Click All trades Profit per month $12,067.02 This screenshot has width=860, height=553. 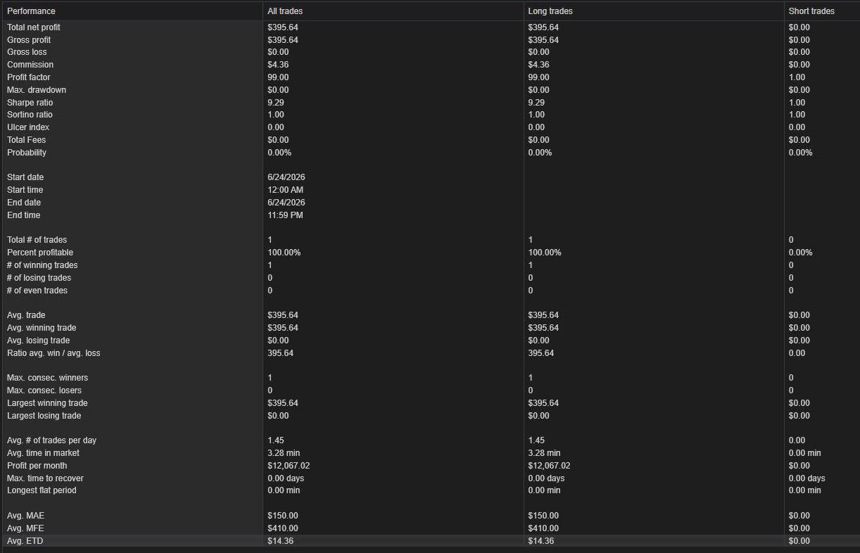tap(289, 466)
